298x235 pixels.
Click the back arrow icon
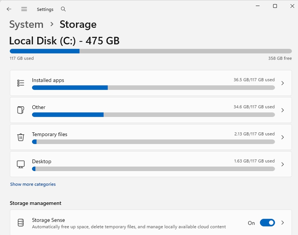pyautogui.click(x=9, y=9)
